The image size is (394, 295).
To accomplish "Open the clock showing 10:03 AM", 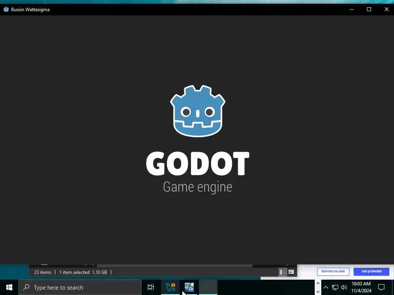I will (x=361, y=287).
